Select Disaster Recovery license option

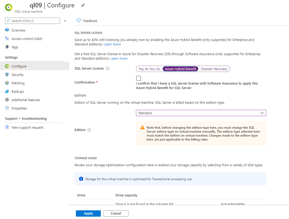pos(214,69)
